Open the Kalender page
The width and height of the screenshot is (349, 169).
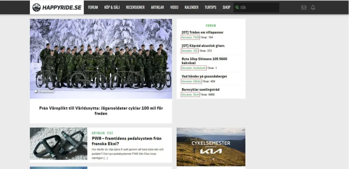click(x=191, y=7)
